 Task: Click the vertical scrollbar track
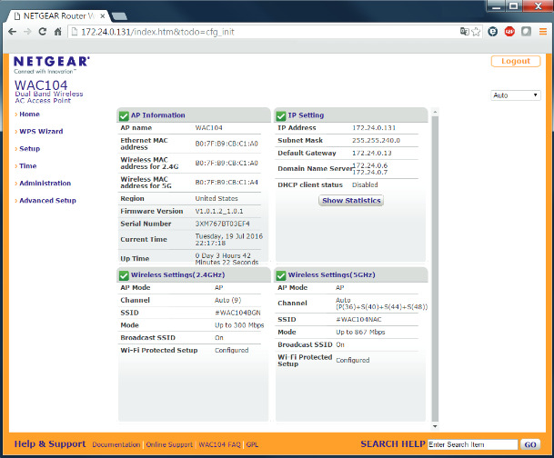coord(435,269)
